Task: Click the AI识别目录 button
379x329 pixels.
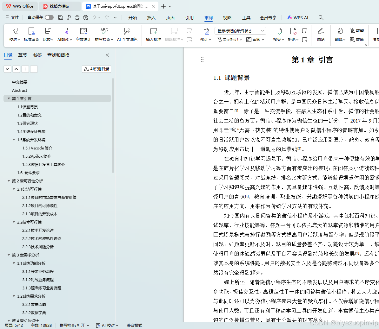Action: (96, 69)
